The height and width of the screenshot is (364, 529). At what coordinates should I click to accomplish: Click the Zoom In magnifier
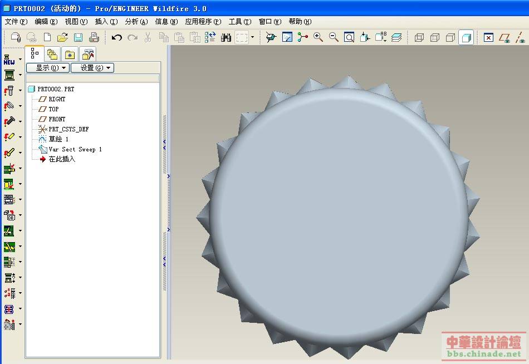[x=318, y=37]
